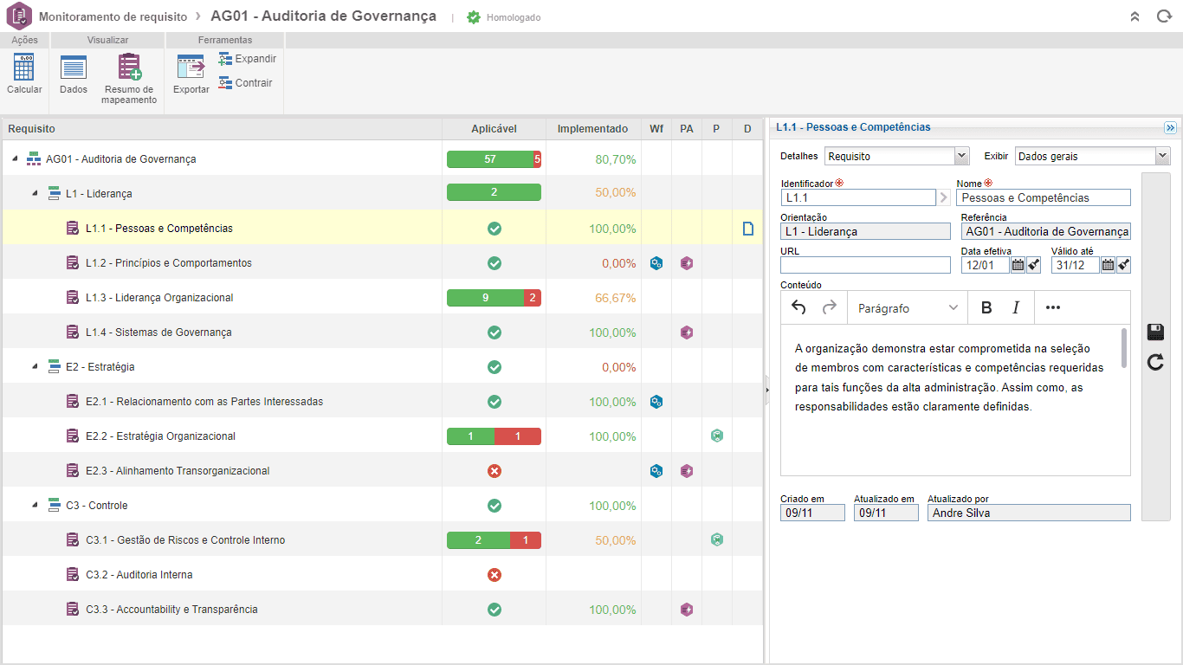Image resolution: width=1183 pixels, height=665 pixels.
Task: Open the Exibir dropdown
Action: (1091, 157)
